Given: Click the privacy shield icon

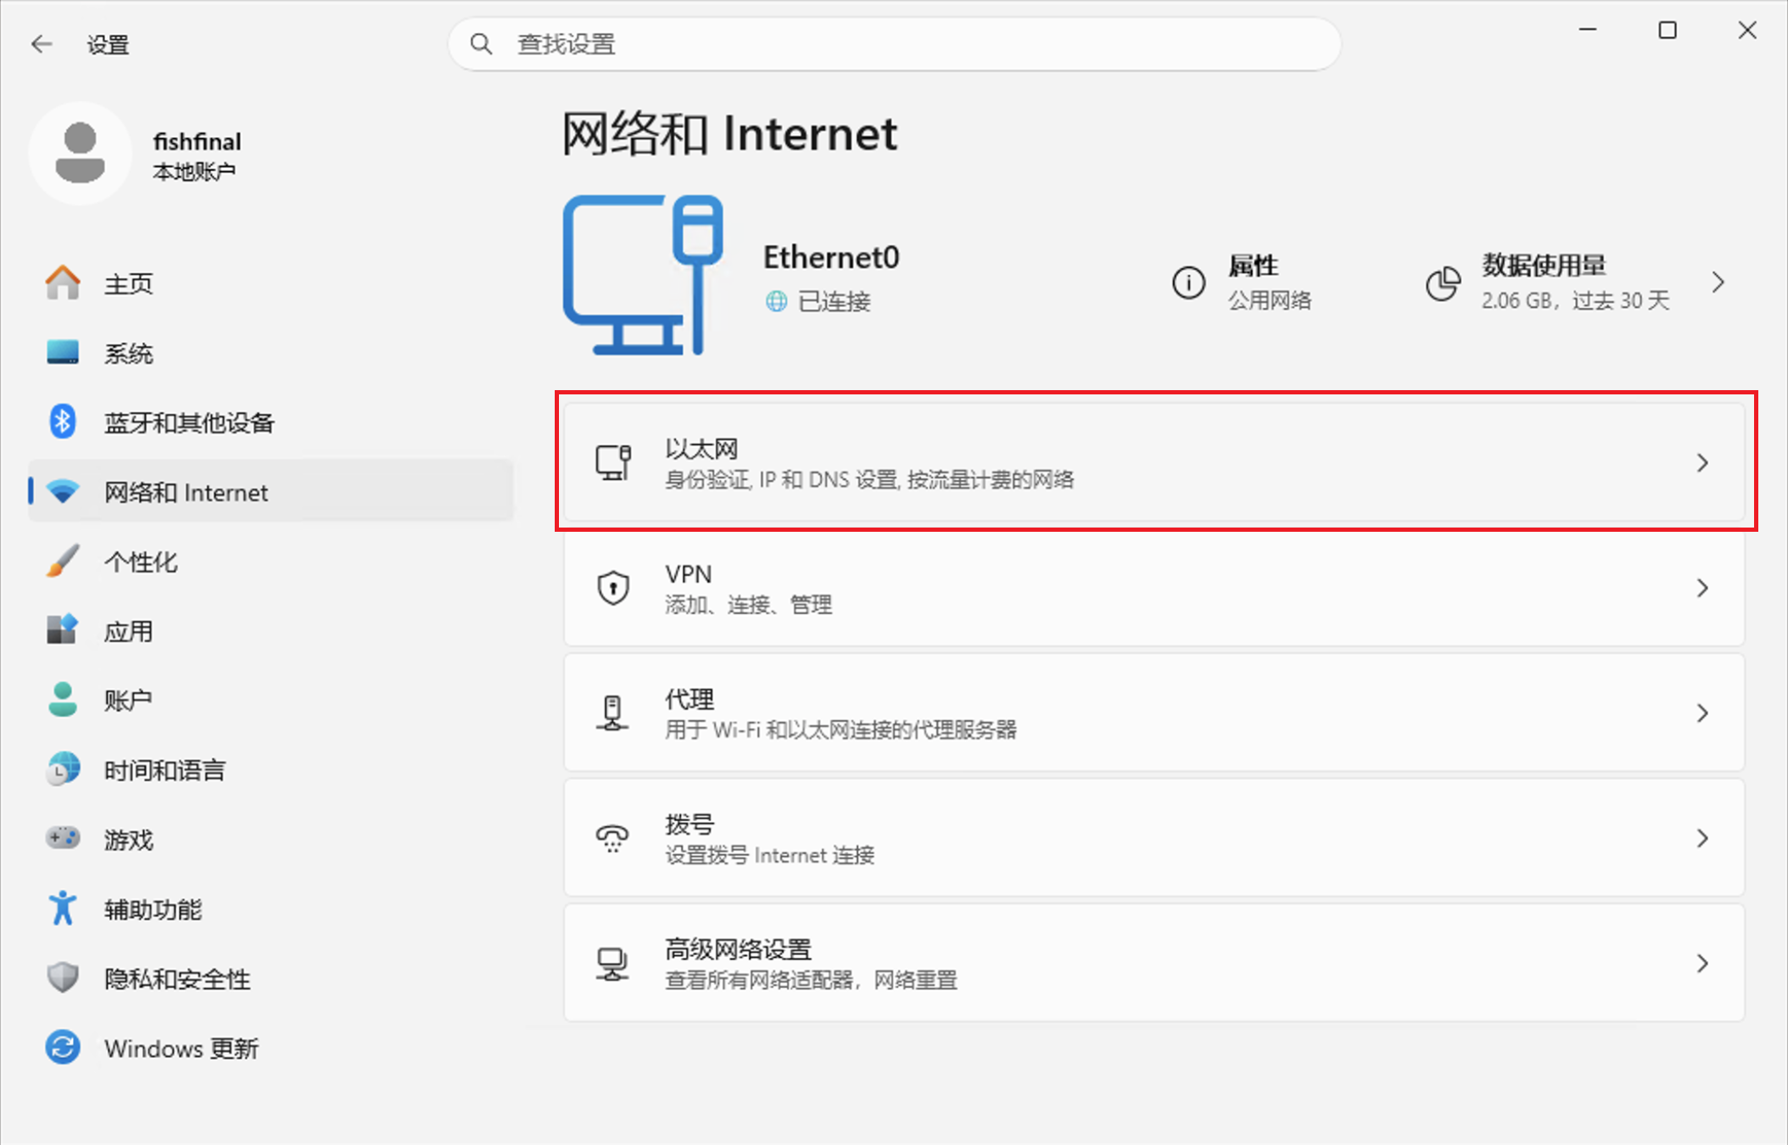Looking at the screenshot, I should 63,978.
